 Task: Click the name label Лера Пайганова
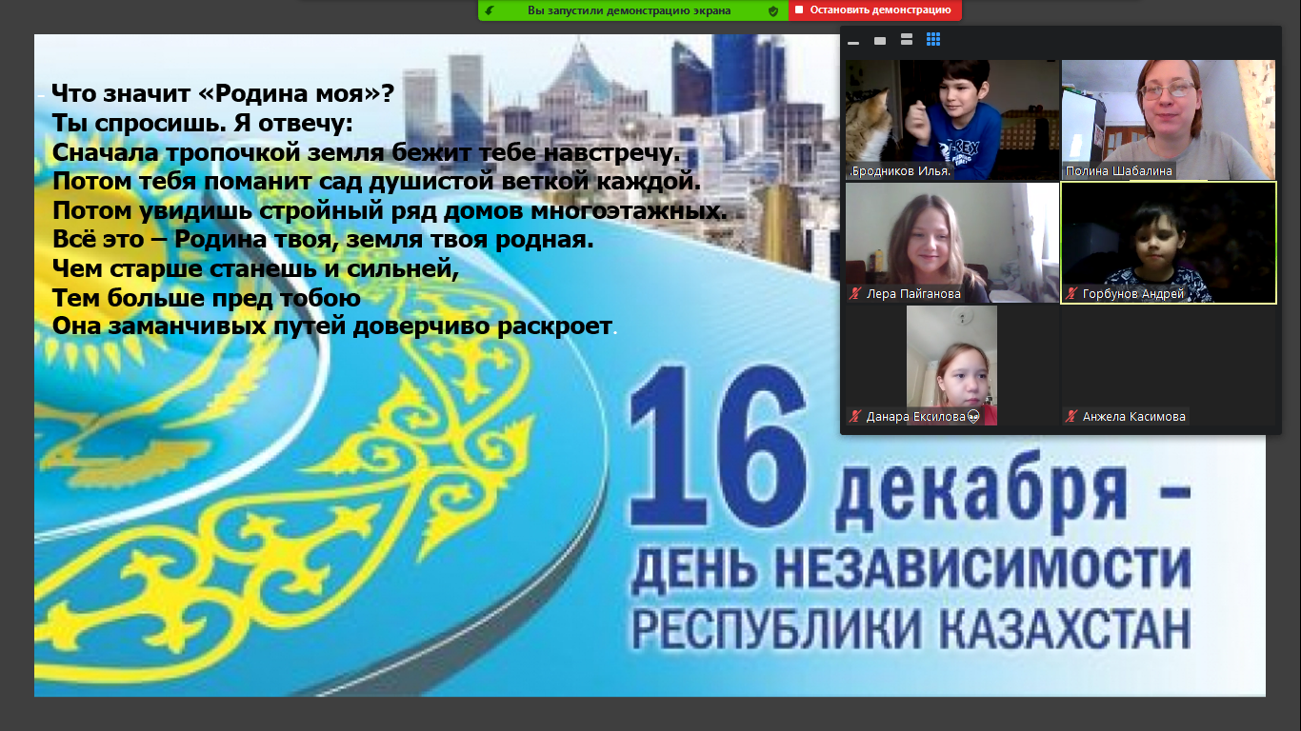913,294
